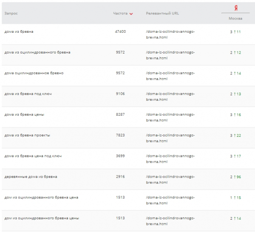Select query 'дом из оцилиндрованного бревна цена'
This screenshot has width=255, height=232.
coord(41,198)
